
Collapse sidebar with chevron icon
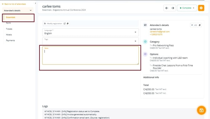point(35,3)
